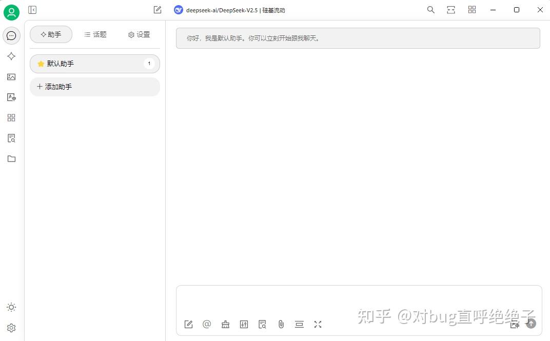
Task: Open the AI painting sidebar icon
Action: (11, 76)
